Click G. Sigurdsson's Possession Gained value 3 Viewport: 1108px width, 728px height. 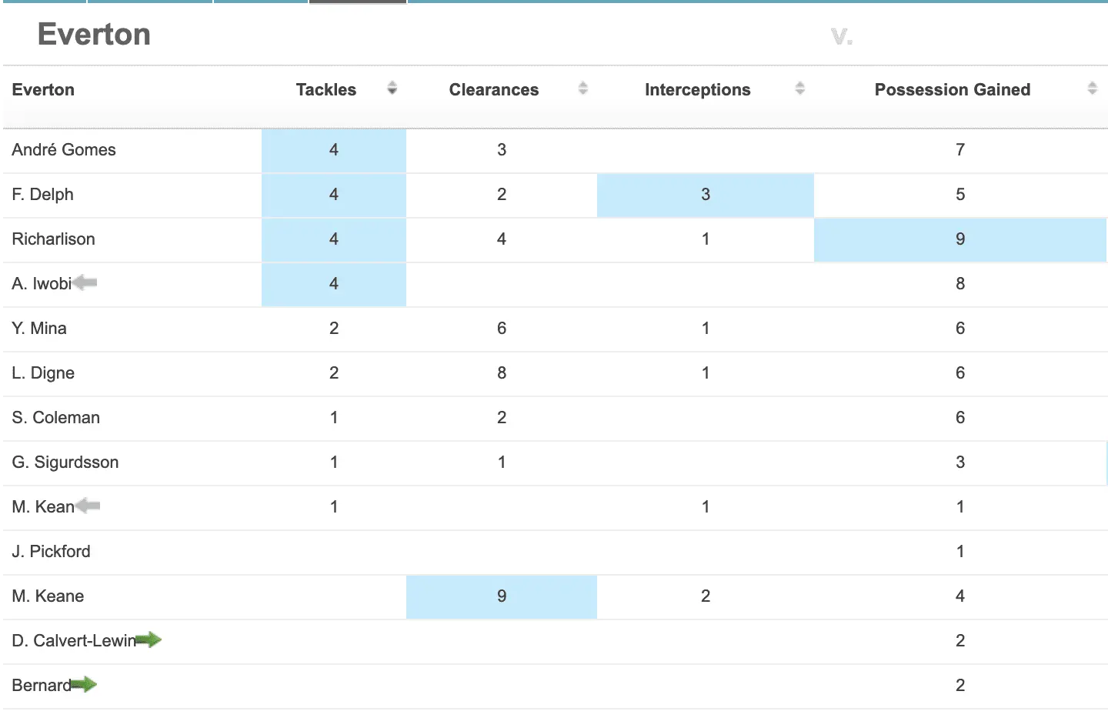(960, 463)
